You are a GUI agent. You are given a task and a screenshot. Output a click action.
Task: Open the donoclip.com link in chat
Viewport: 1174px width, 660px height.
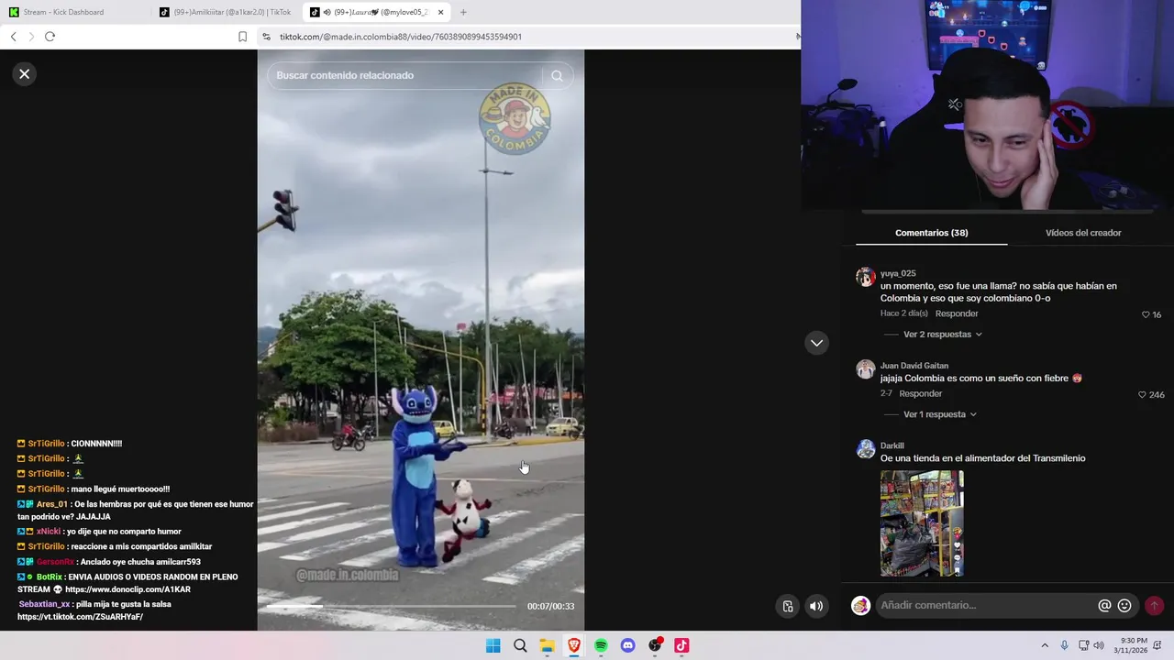click(x=127, y=589)
